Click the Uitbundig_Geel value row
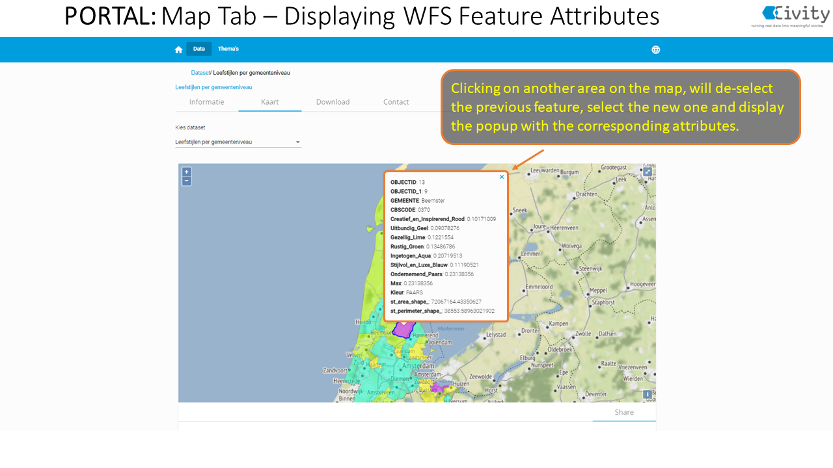The image size is (833, 468). 425,228
